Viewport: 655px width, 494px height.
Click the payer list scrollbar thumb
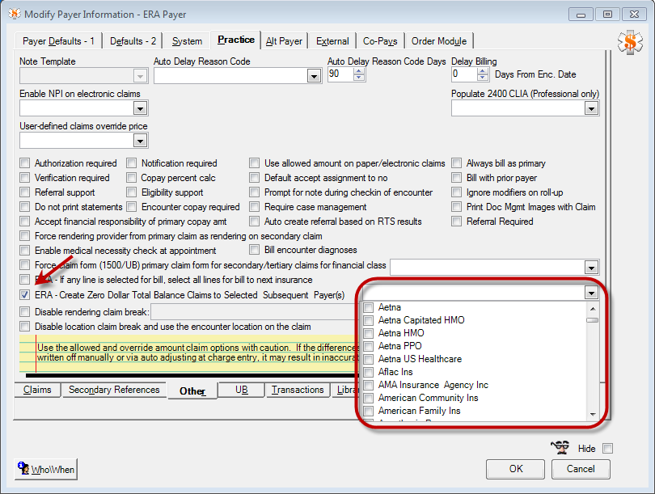[593, 320]
